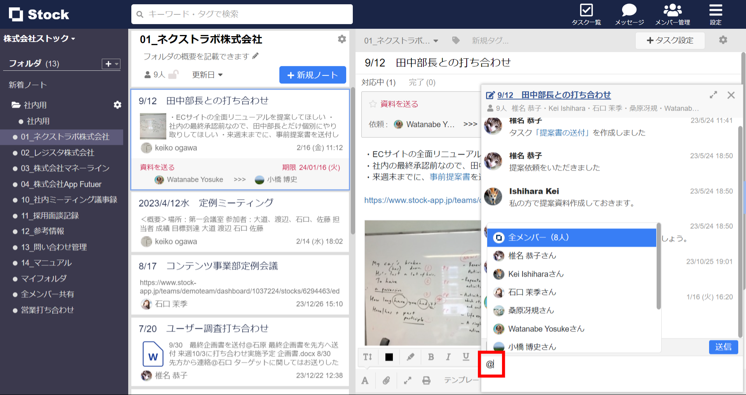Select the highlighter marker tool in the editor toolbar

[x=410, y=357]
